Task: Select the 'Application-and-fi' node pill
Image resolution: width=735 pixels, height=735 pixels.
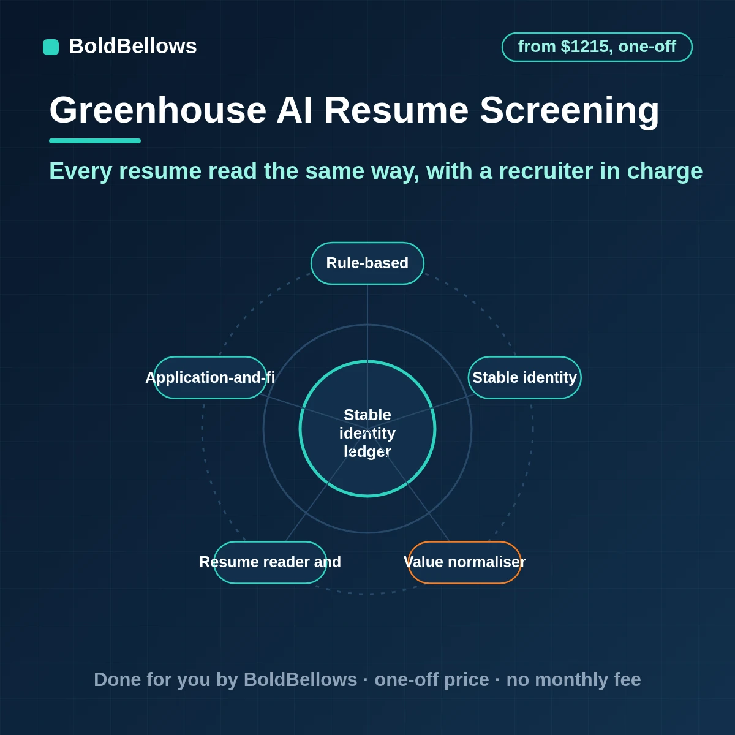Action: coord(210,378)
